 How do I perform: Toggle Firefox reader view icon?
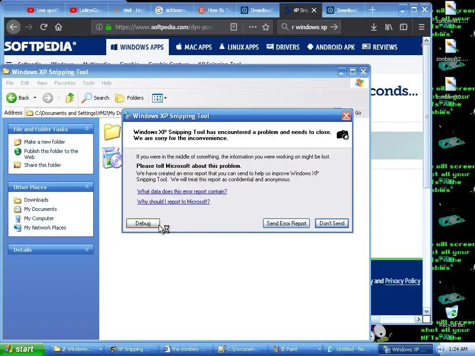234,27
